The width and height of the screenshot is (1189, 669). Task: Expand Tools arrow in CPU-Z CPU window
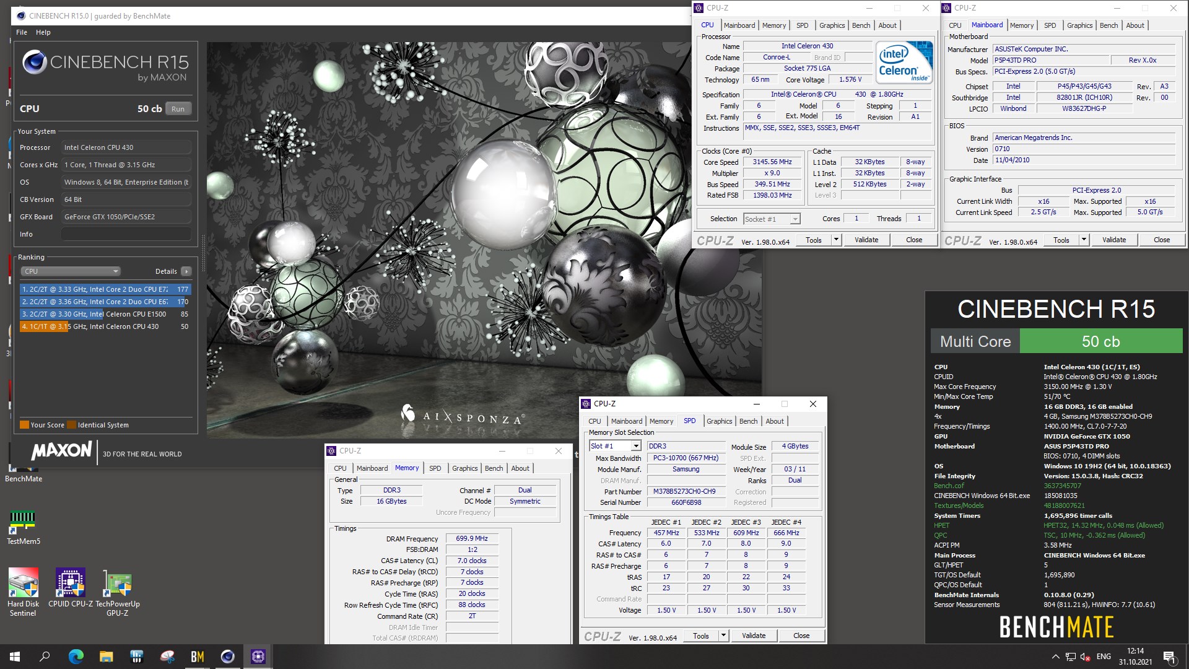(x=836, y=240)
